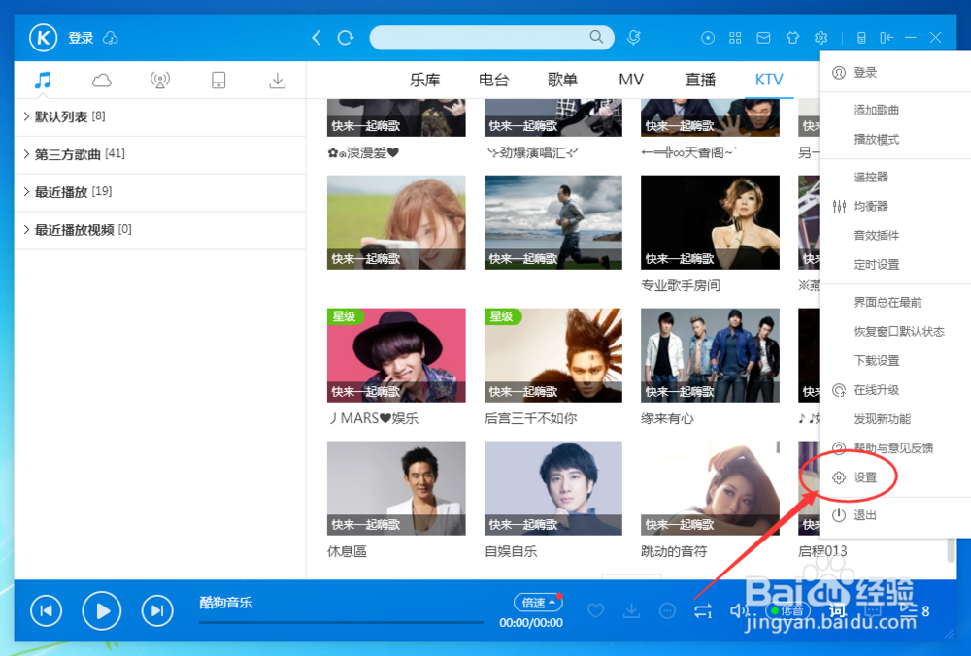Collapse the right panel with the arrow icon
The image size is (971, 656).
click(887, 38)
